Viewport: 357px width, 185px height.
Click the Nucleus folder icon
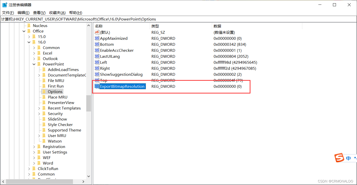29,25
